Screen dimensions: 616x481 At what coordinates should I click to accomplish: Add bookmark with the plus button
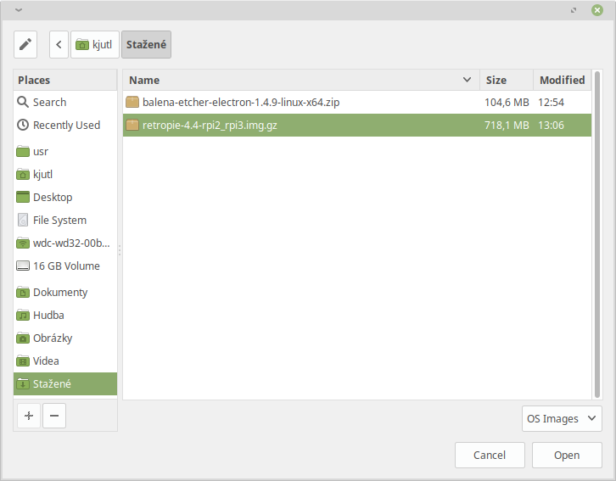[x=29, y=416]
